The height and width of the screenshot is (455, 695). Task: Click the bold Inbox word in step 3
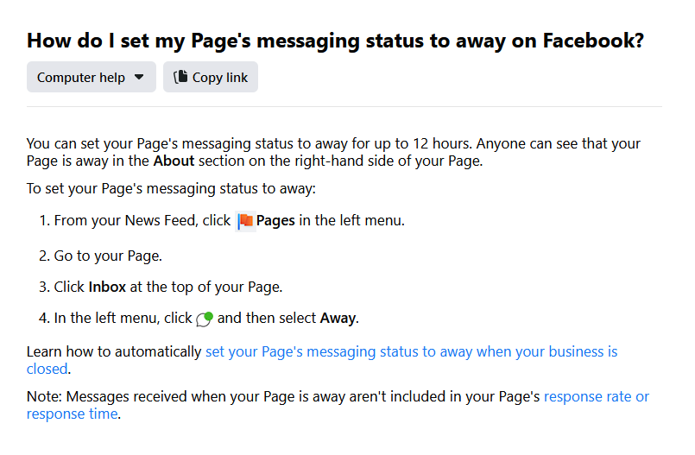pos(107,287)
